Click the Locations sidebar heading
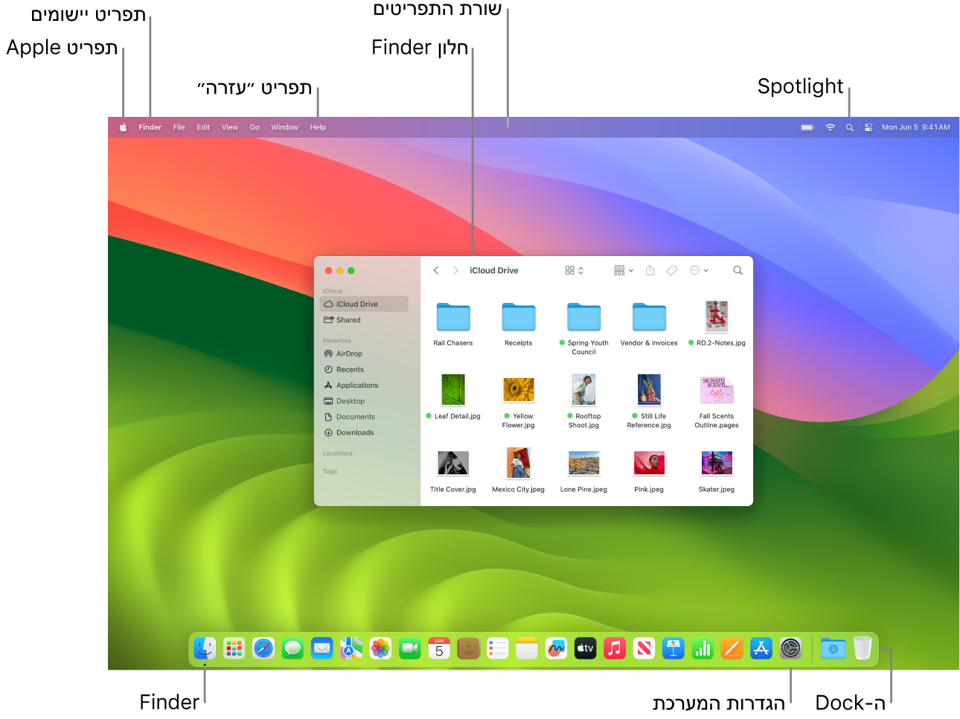This screenshot has height=719, width=960. click(337, 453)
